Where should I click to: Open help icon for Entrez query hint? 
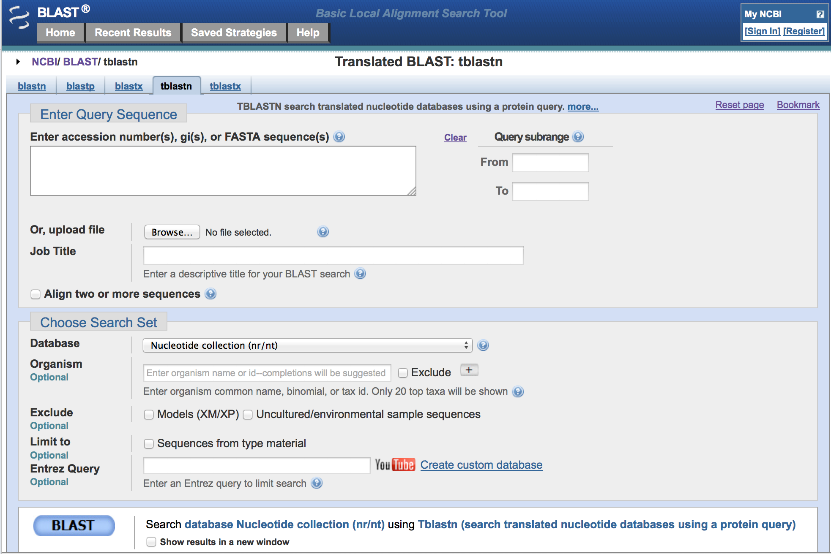click(317, 483)
